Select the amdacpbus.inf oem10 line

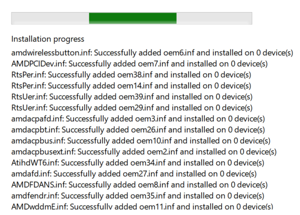point(141,141)
